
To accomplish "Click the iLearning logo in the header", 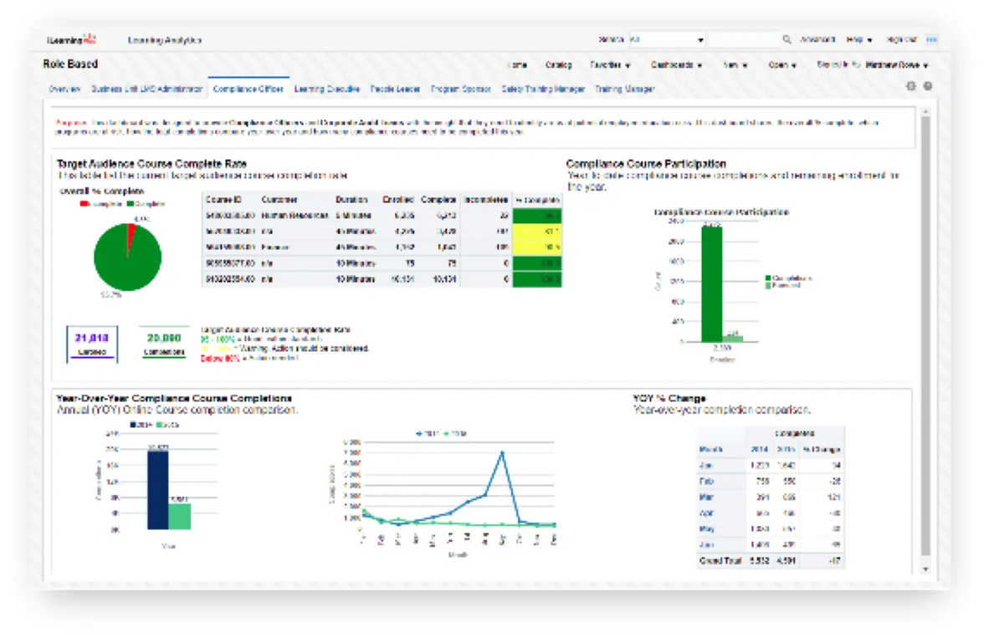I will (x=73, y=39).
